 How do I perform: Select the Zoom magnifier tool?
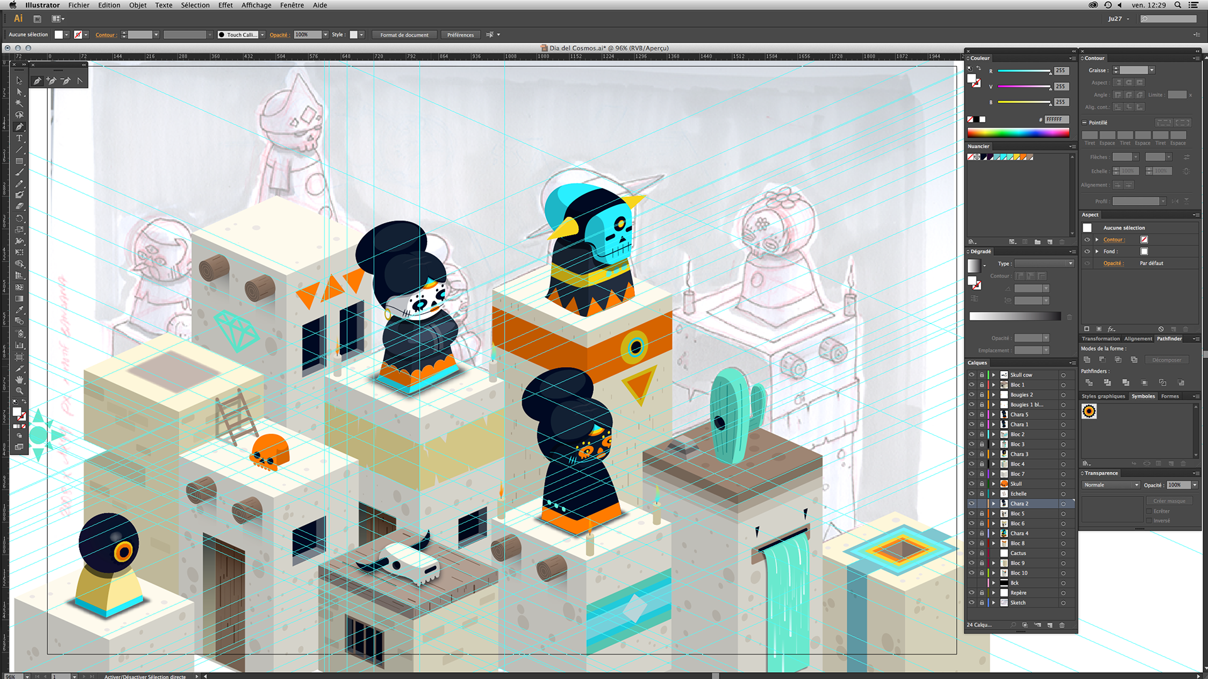[20, 390]
